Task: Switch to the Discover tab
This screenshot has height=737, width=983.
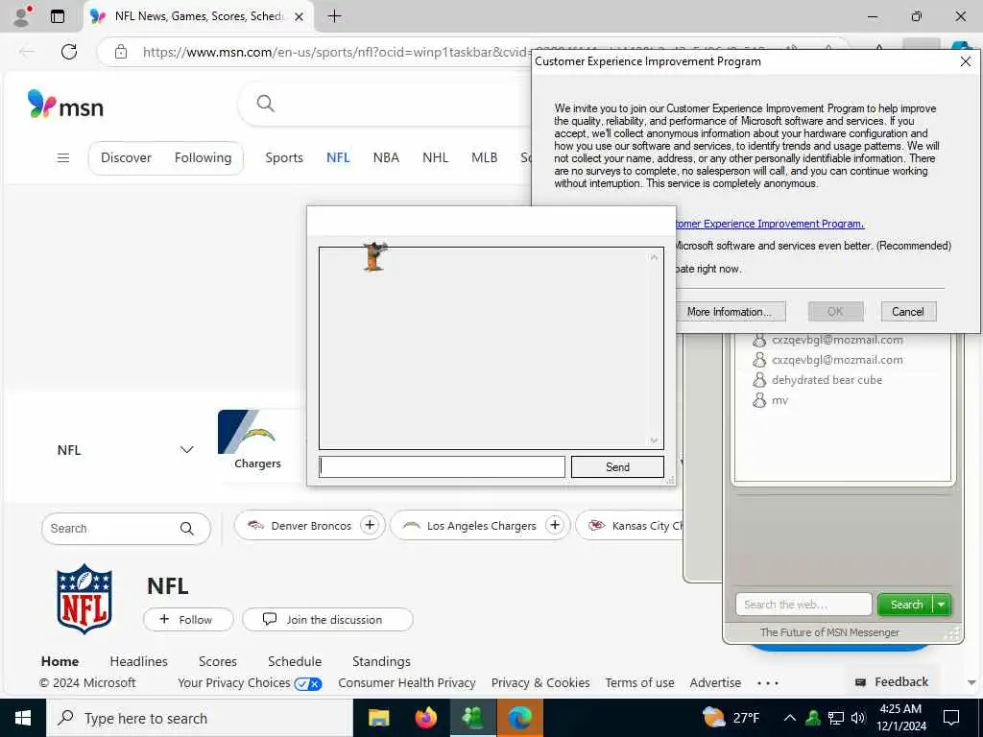Action: click(126, 158)
